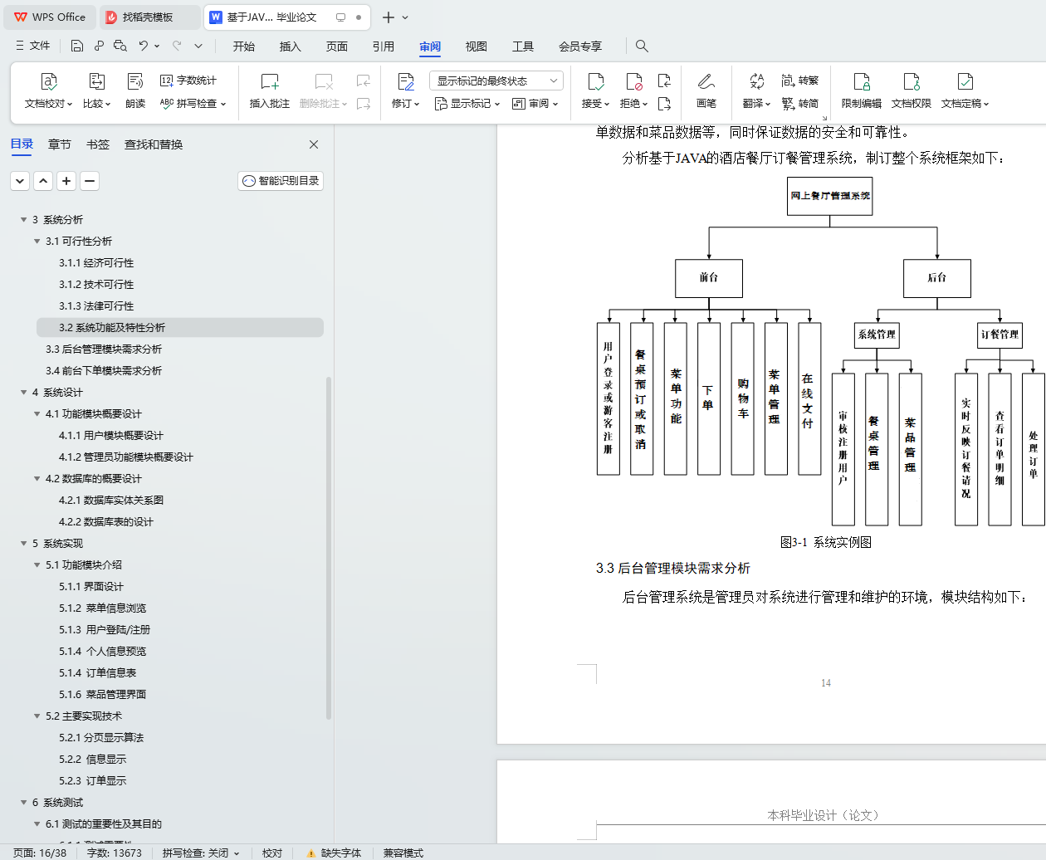This screenshot has height=860, width=1046.
Task: Click the plus button to promote outline level
Action: (x=66, y=180)
